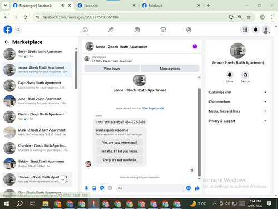The height and width of the screenshot is (209, 278).
Task: Show hidden system tray icons
Action: tap(215, 203)
